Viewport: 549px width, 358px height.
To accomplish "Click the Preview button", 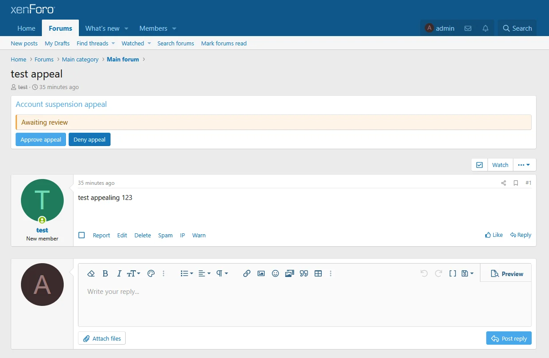I will click(x=507, y=274).
